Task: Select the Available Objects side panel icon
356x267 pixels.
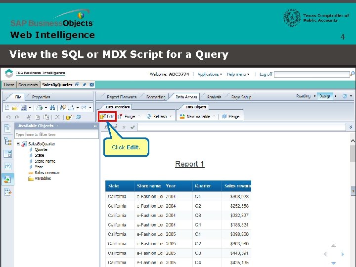Action: pos(8,179)
